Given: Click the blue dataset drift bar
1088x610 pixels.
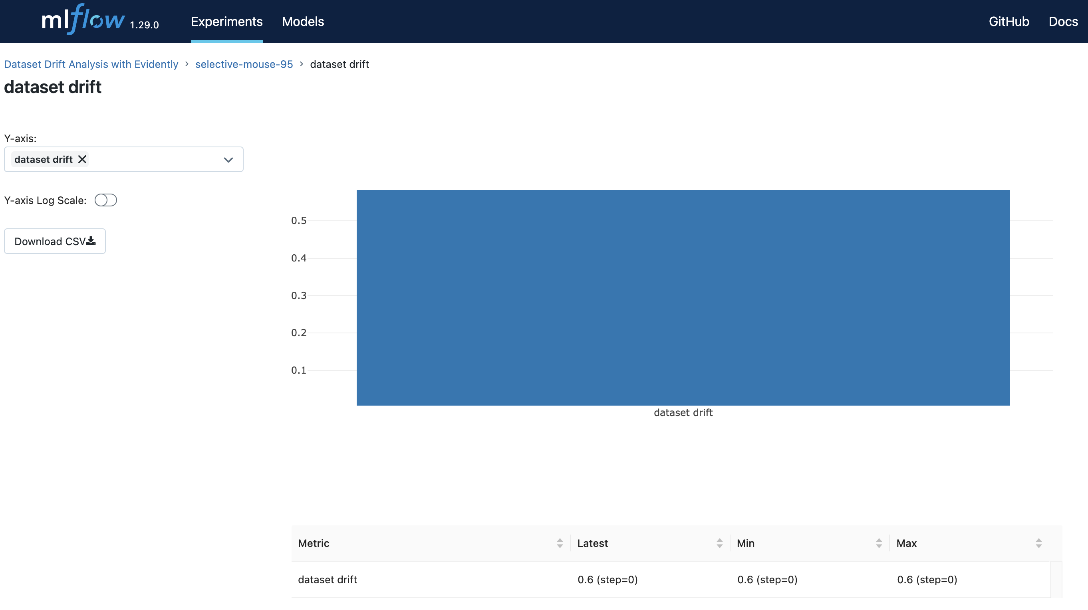Looking at the screenshot, I should coord(683,297).
